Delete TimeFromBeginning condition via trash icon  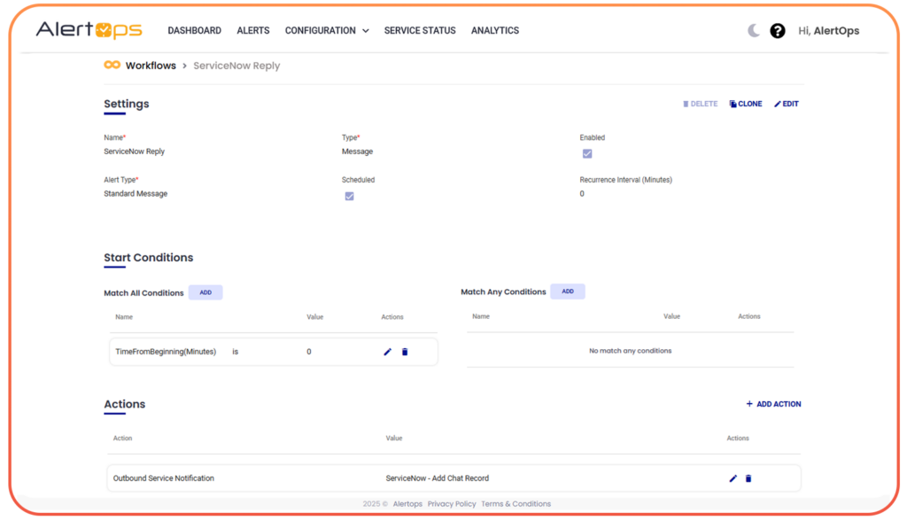click(405, 352)
